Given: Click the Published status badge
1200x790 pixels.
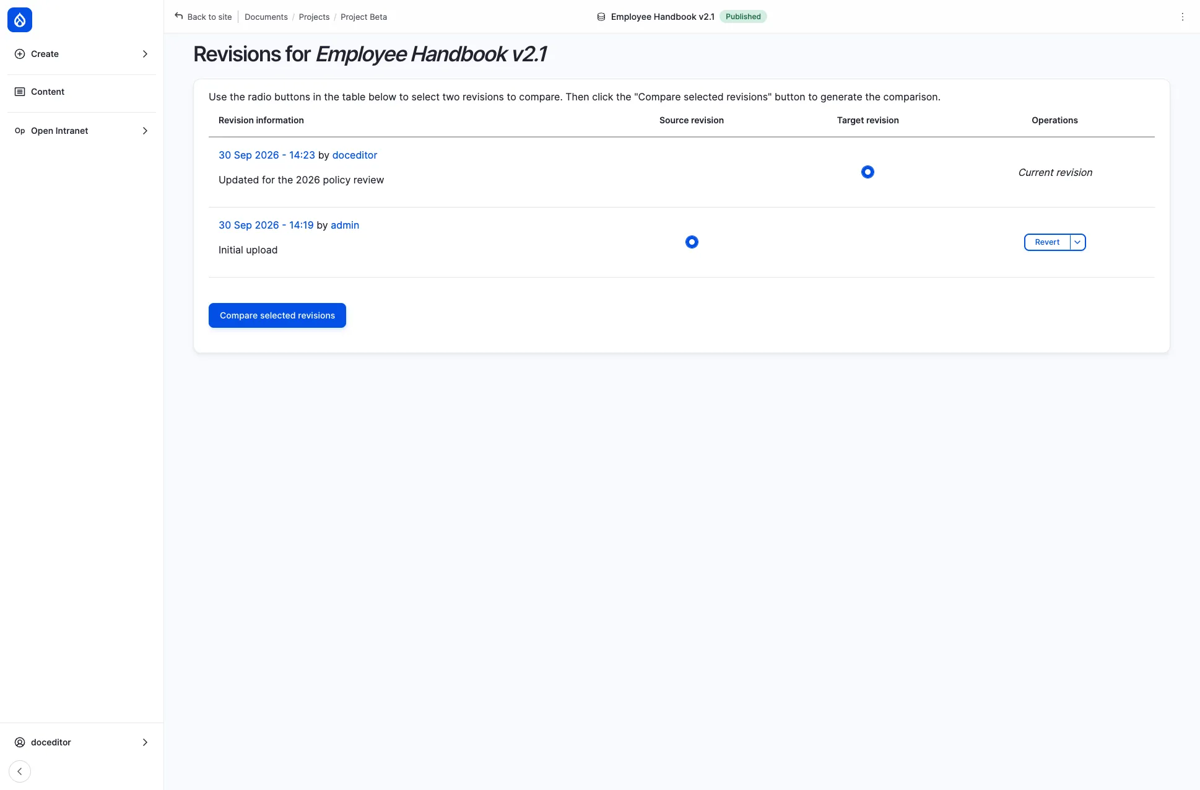Looking at the screenshot, I should point(743,17).
